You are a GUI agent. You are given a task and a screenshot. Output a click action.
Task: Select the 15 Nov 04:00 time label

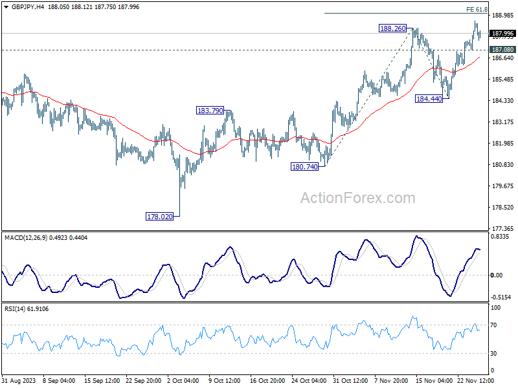[x=434, y=380]
